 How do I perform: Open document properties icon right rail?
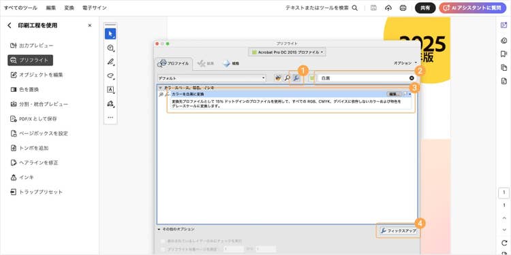[504, 81]
